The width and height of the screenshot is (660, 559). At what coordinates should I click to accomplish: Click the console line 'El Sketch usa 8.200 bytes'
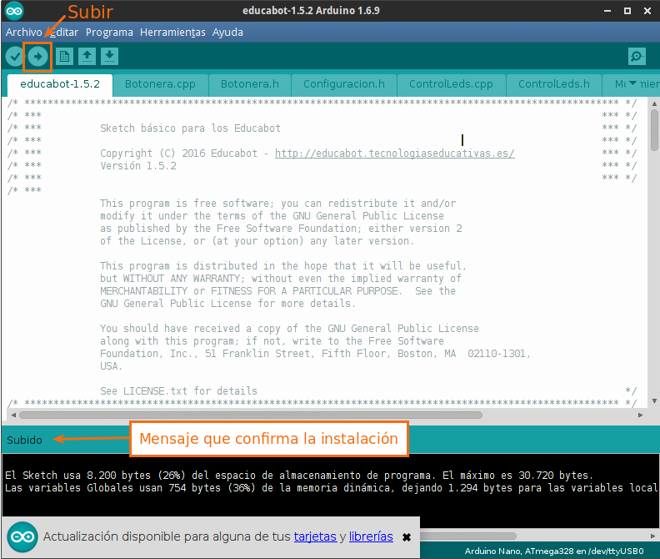tap(299, 475)
